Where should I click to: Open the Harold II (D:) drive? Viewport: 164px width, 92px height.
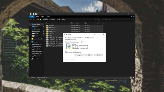(x=37, y=47)
